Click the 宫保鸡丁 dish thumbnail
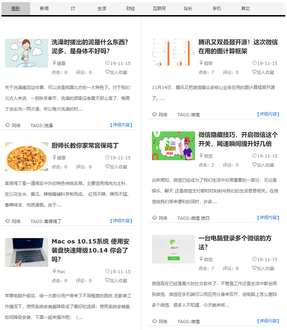Image resolution: width=287 pixels, height=330 pixels. [x=27, y=157]
